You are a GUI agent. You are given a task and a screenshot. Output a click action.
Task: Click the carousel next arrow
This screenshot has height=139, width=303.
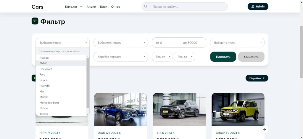pyautogui.click(x=265, y=129)
